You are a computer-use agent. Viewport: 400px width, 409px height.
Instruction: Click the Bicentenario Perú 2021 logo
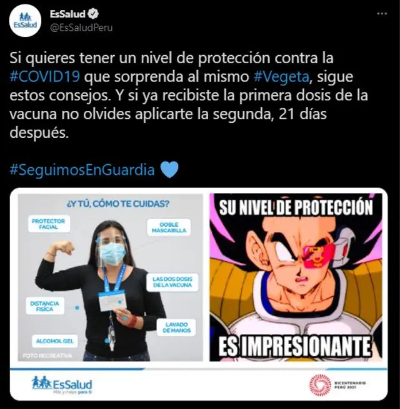coord(337,385)
